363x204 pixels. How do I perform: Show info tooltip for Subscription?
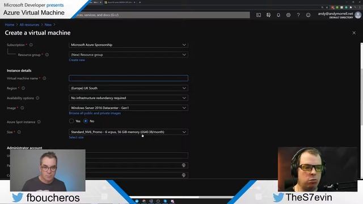(x=31, y=45)
